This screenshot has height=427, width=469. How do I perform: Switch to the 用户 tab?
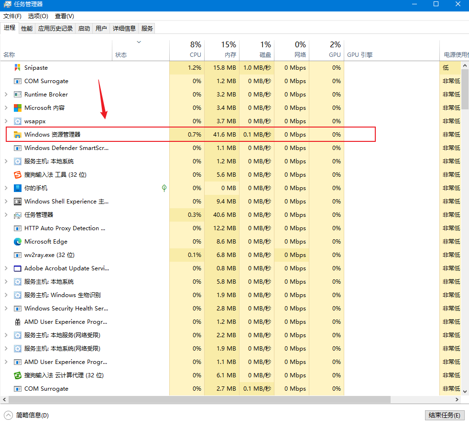point(101,28)
